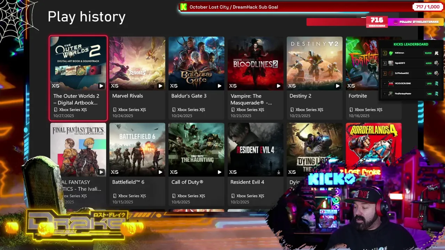Click 'Vampire: The Masquerade' title text

pyautogui.click(x=251, y=99)
